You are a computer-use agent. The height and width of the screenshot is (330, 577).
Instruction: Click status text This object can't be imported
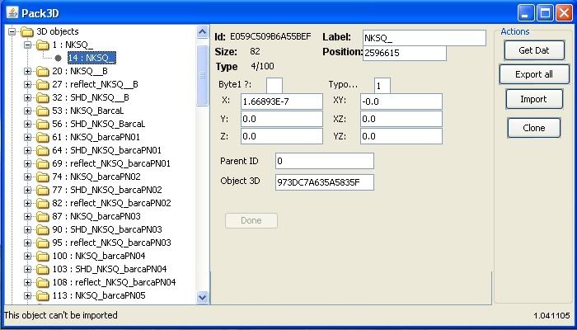coord(61,315)
